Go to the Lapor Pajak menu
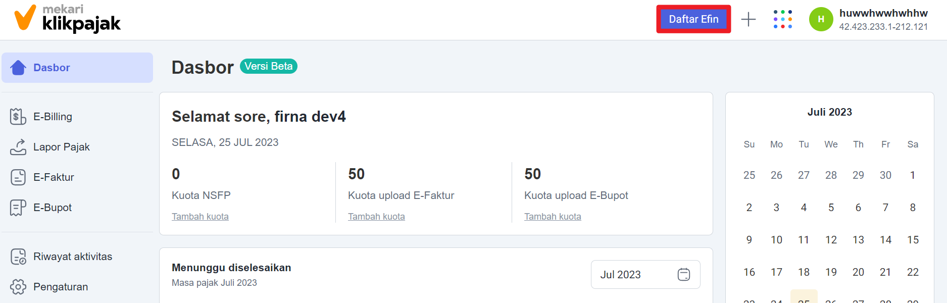The image size is (947, 303). point(61,147)
